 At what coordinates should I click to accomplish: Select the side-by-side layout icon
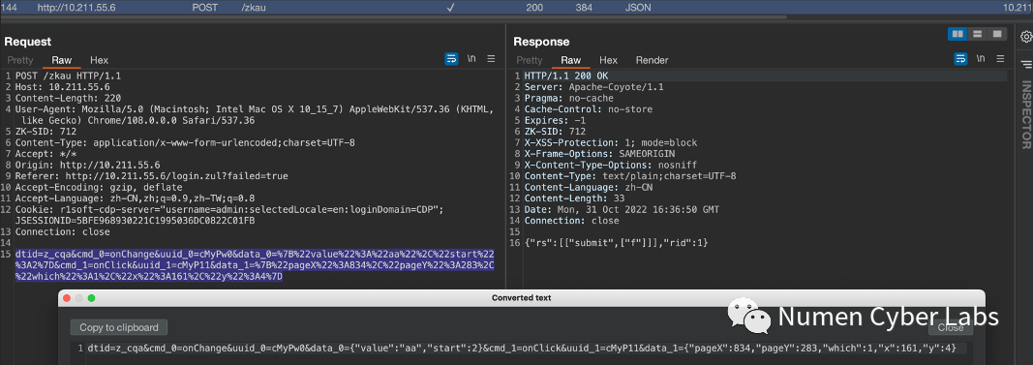coord(957,34)
